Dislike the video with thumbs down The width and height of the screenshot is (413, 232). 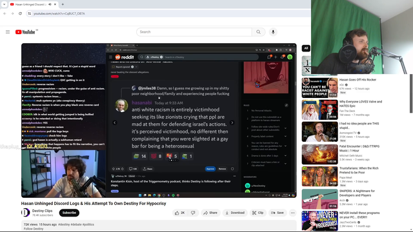[193, 213]
